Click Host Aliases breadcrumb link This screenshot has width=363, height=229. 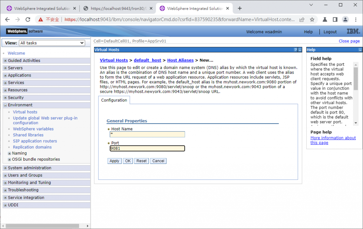[x=180, y=60]
